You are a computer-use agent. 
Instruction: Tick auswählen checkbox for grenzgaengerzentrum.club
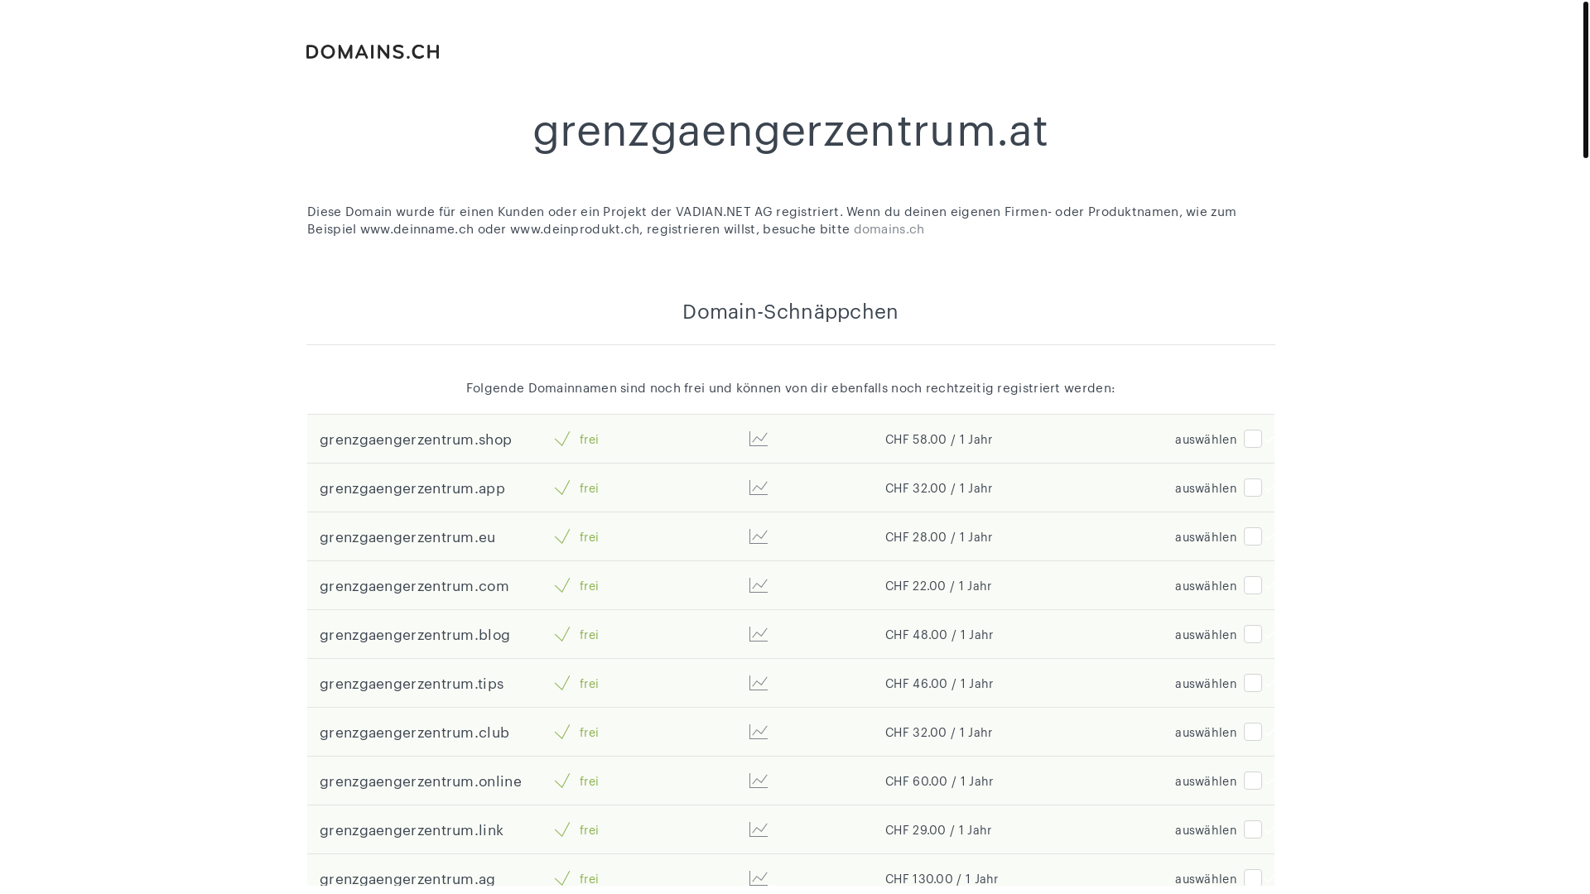point(1253,732)
